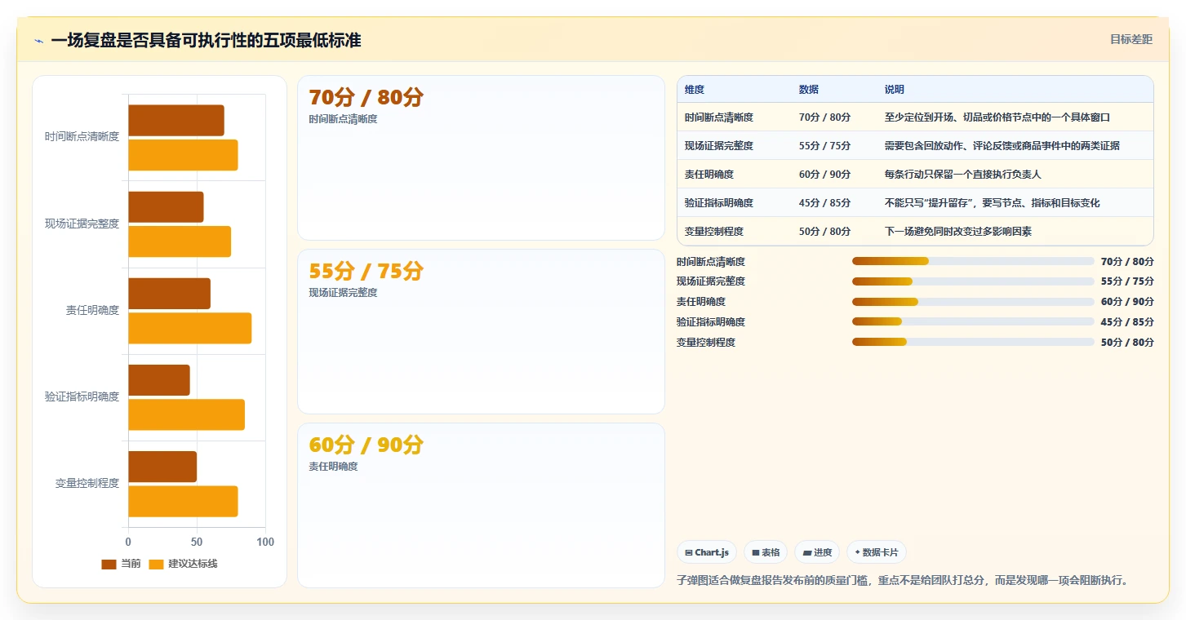Click the 变量控制程度 progress bar
Image resolution: width=1186 pixels, height=620 pixels.
(x=973, y=342)
